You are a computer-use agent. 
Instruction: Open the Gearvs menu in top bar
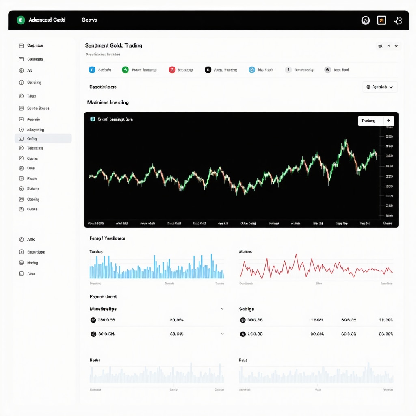(x=89, y=20)
